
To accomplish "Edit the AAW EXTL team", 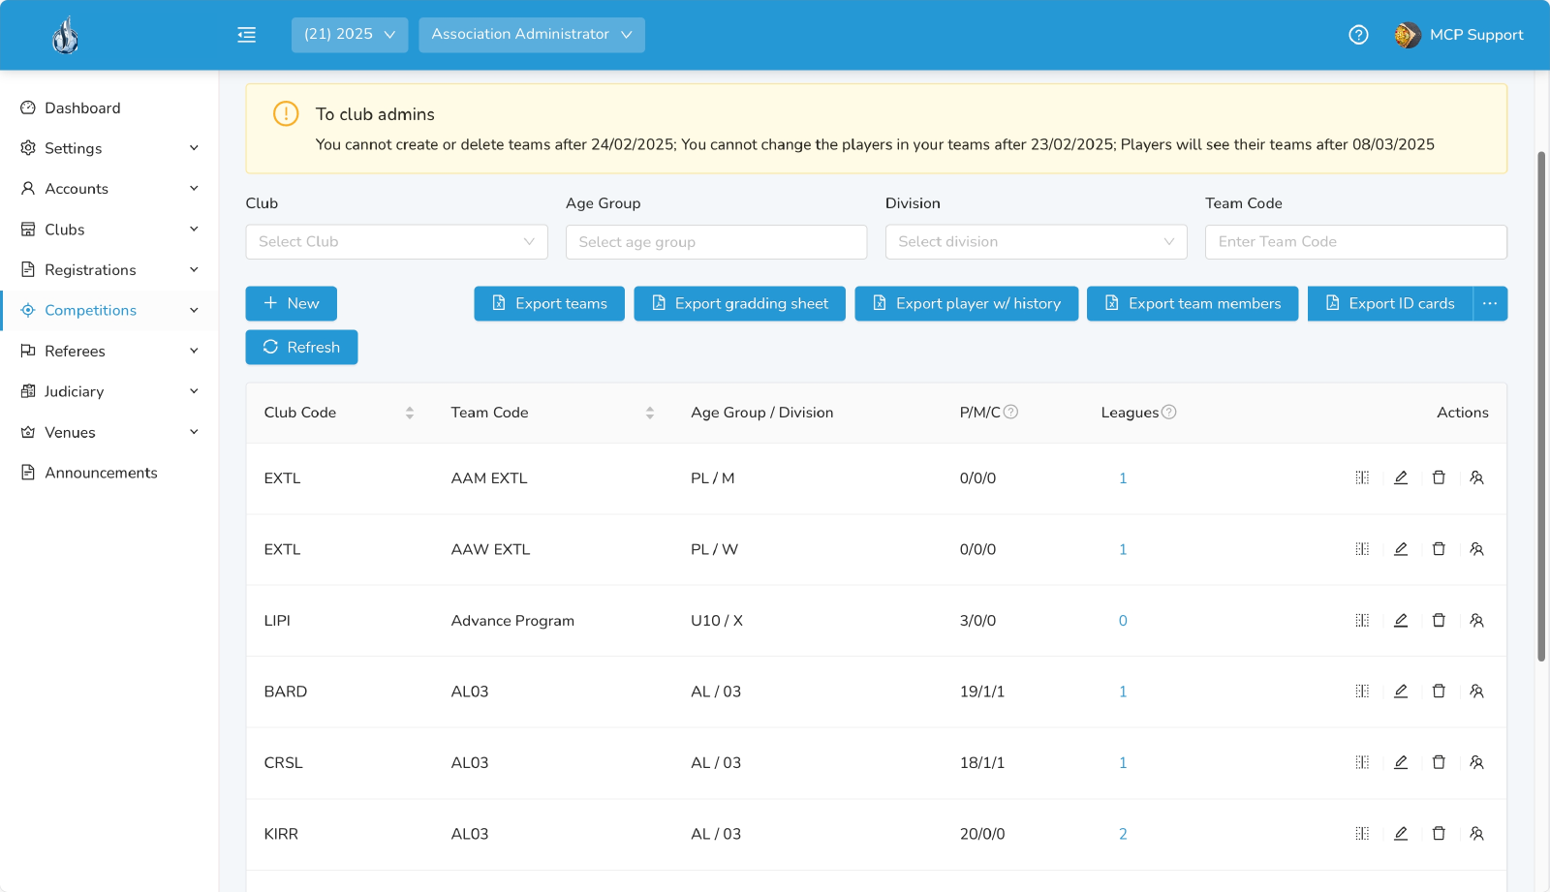I will point(1401,549).
